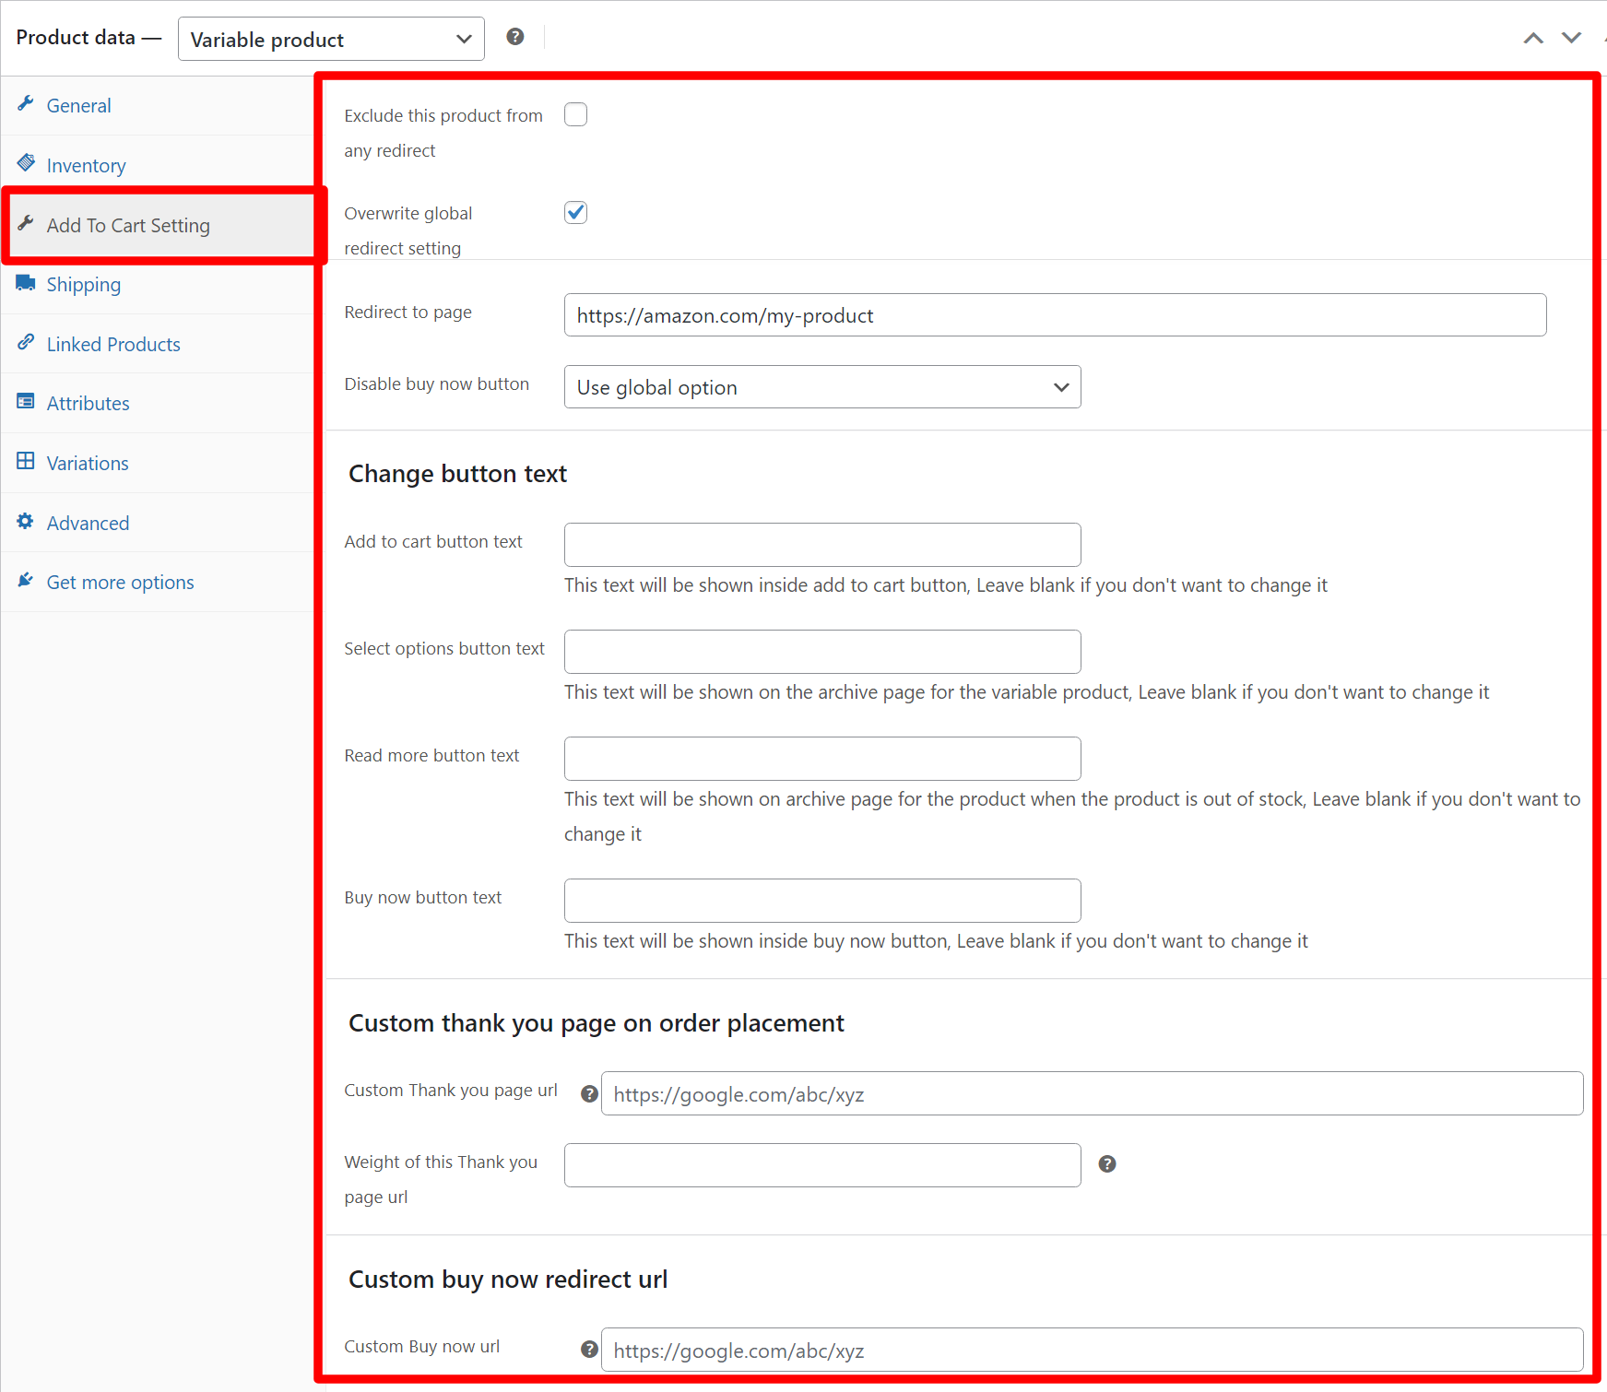Click the wrench icon beside General
This screenshot has height=1392, width=1607.
coord(26,104)
